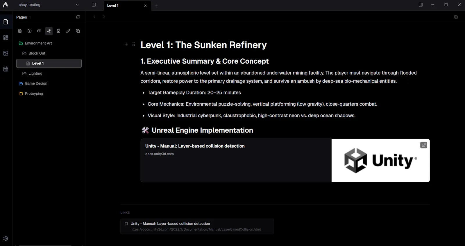The image size is (465, 246).
Task: Expand the Protoyping folder
Action: 49,94
